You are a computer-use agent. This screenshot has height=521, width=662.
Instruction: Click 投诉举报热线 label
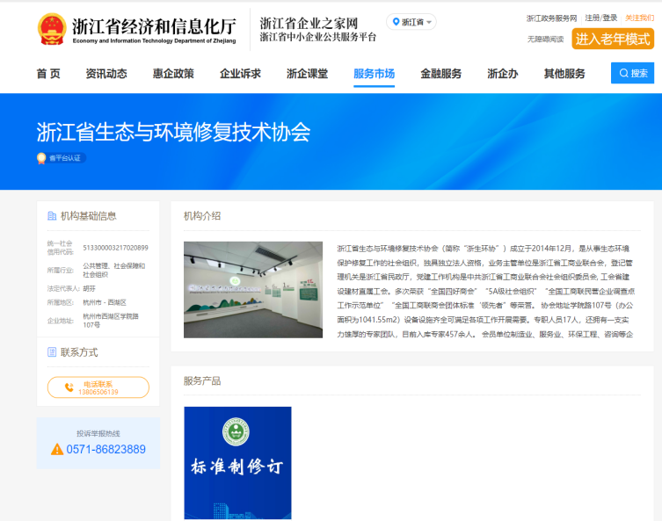(98, 433)
